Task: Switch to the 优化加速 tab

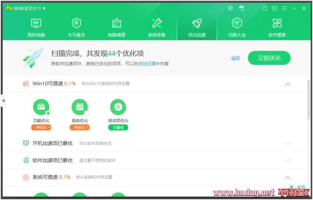Action: (x=197, y=28)
